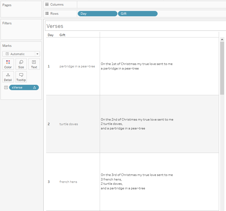Viewport: 226px width, 211px height.
Task: Click the Detail marks button
Action: (8, 77)
